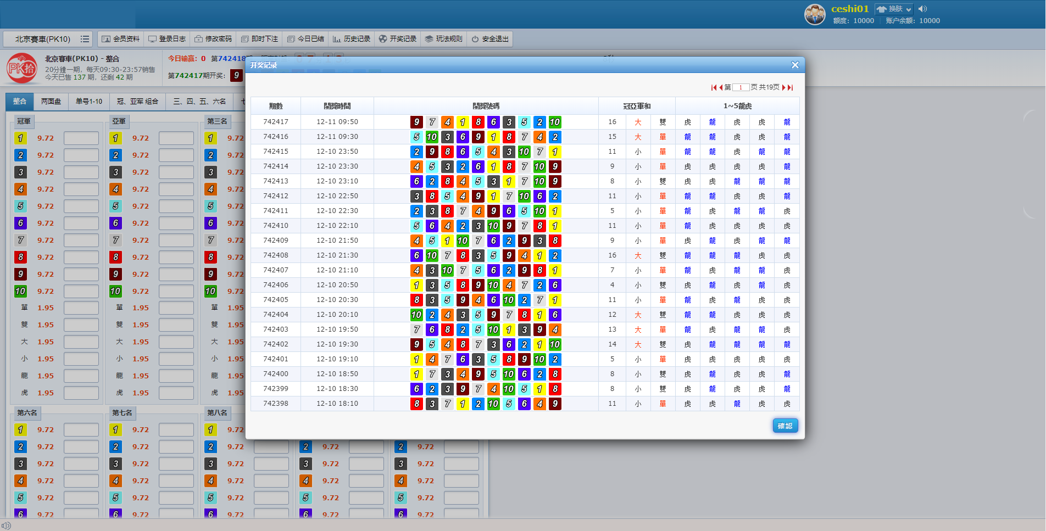Expand the 北京赛车(PK10) game list menu

point(85,39)
